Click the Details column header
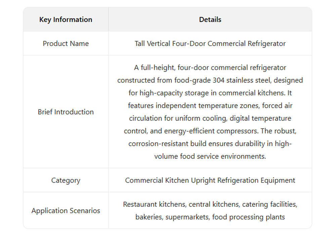The image size is (336, 235). coord(210,19)
